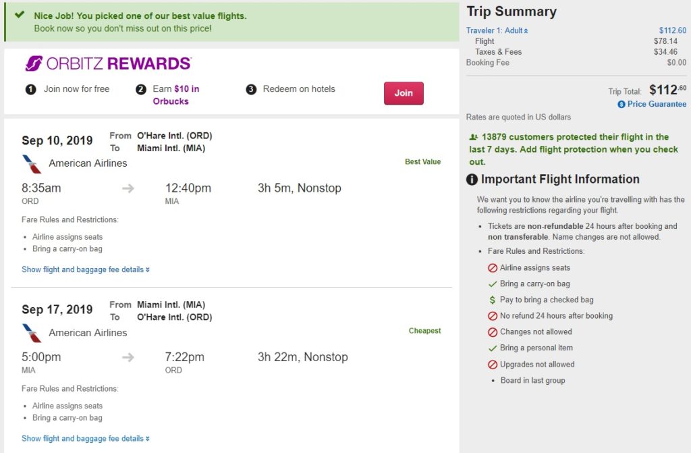Click the Cheapest label on return flight

coord(424,331)
